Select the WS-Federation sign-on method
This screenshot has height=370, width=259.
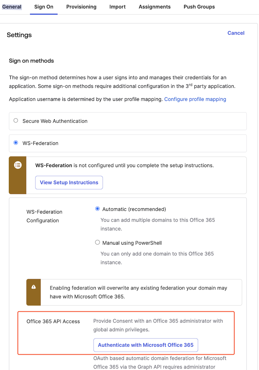[x=15, y=143]
